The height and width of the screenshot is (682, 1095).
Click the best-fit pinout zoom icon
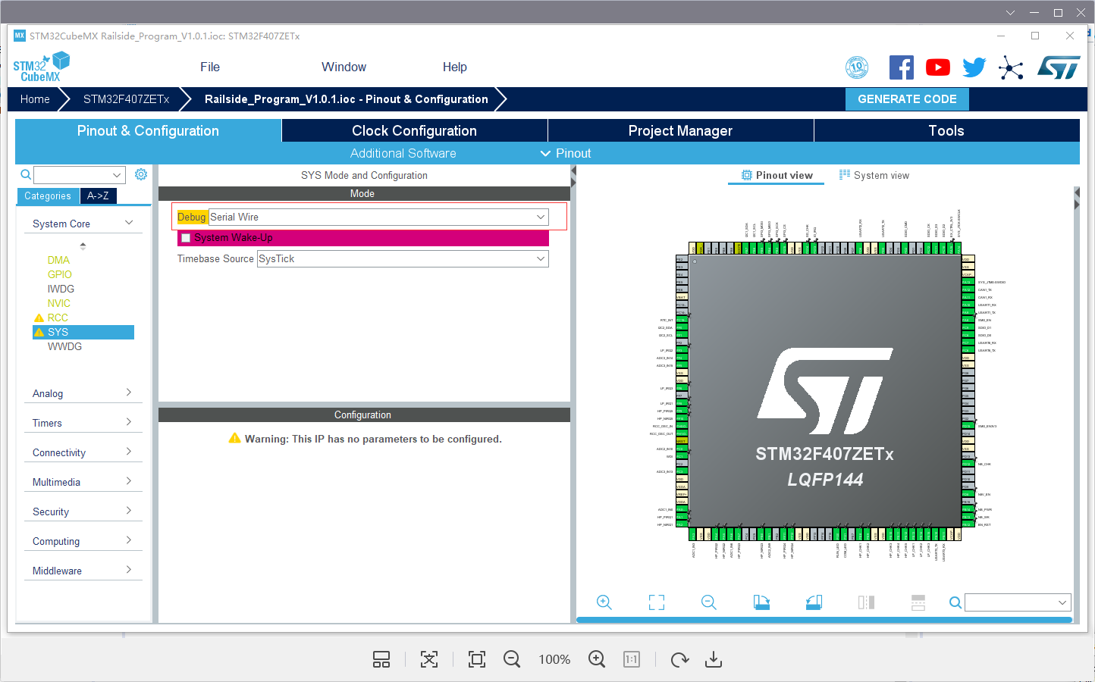click(656, 602)
